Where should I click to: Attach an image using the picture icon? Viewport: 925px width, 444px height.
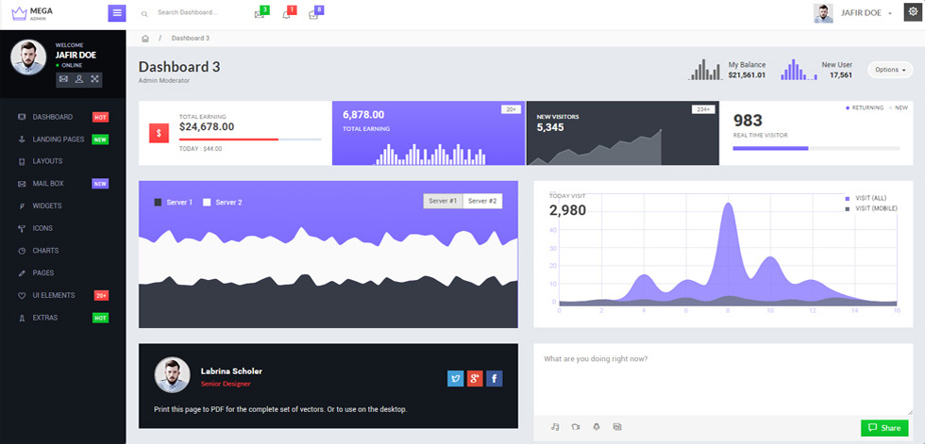tap(617, 427)
